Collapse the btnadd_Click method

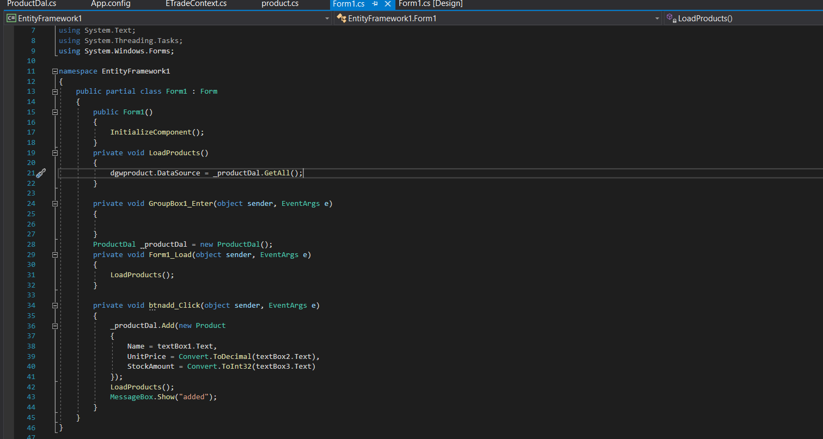point(54,306)
